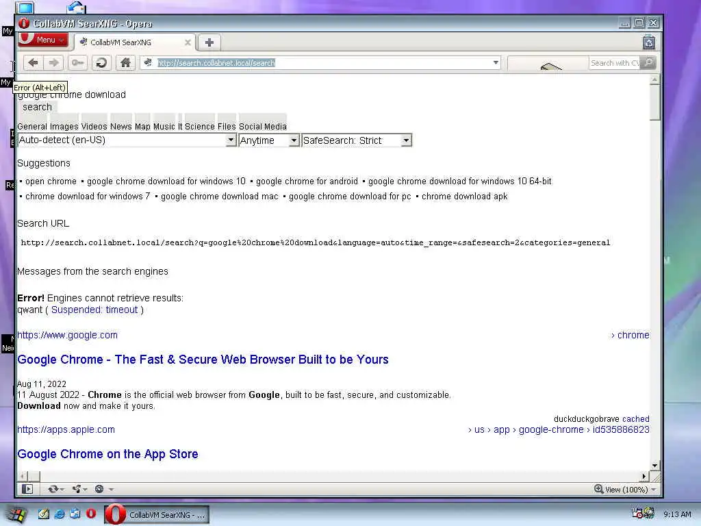Click the Search URL text line

(x=316, y=243)
